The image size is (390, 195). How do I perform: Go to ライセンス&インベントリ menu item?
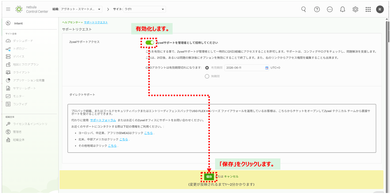click(x=30, y=124)
